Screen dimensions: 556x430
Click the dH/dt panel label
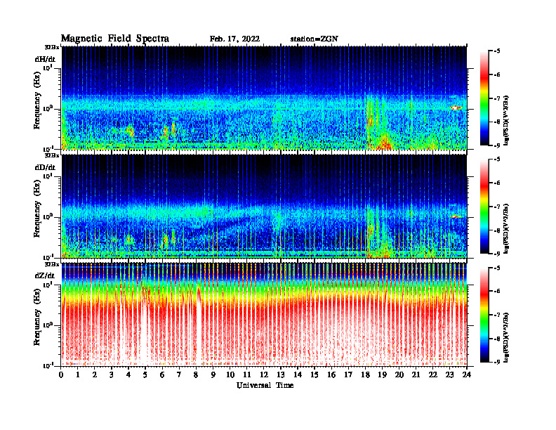(45, 59)
